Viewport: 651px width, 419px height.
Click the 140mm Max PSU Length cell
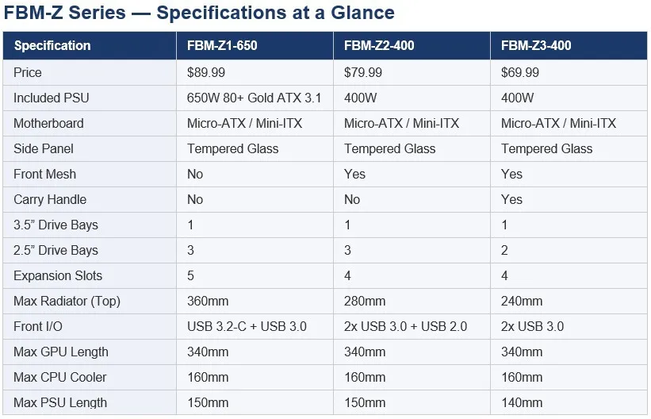click(569, 402)
